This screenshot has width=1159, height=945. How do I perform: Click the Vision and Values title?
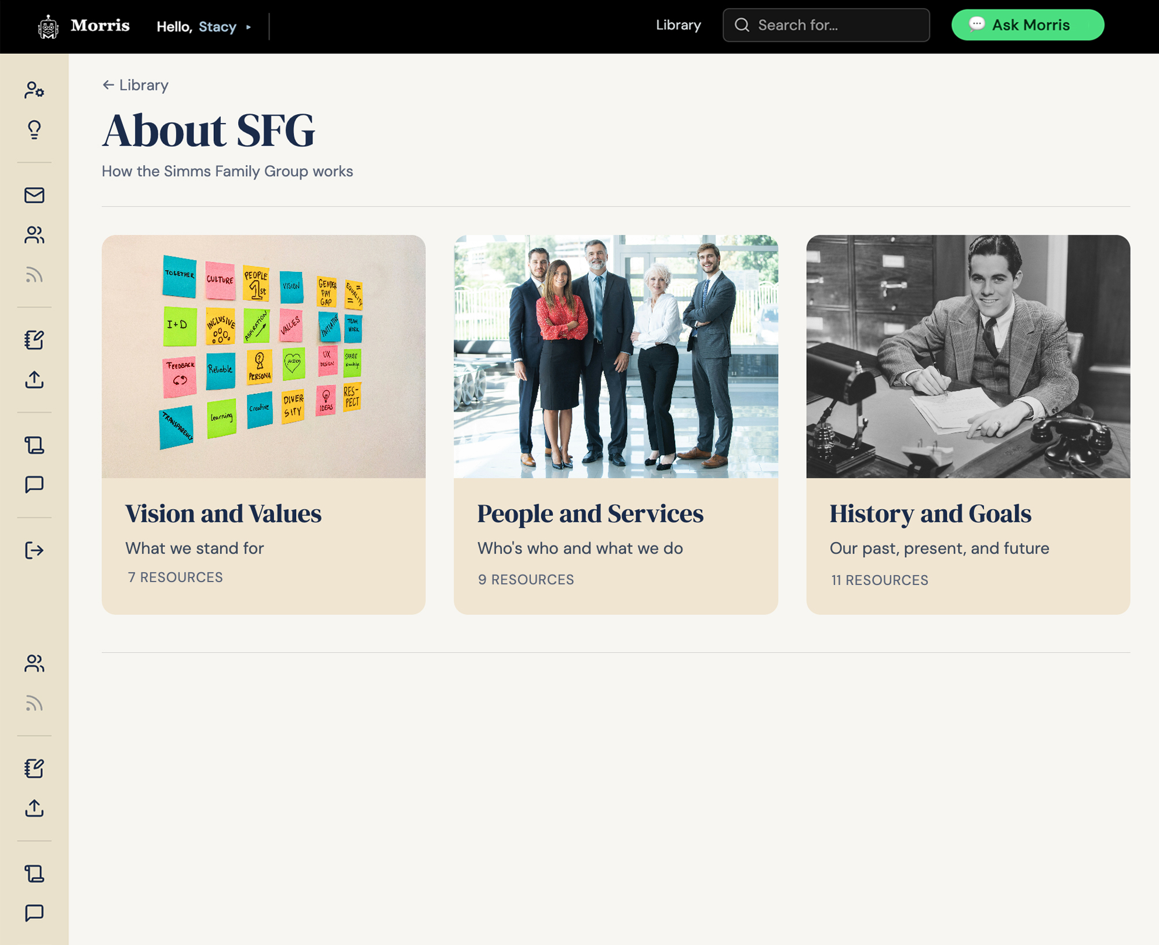223,514
